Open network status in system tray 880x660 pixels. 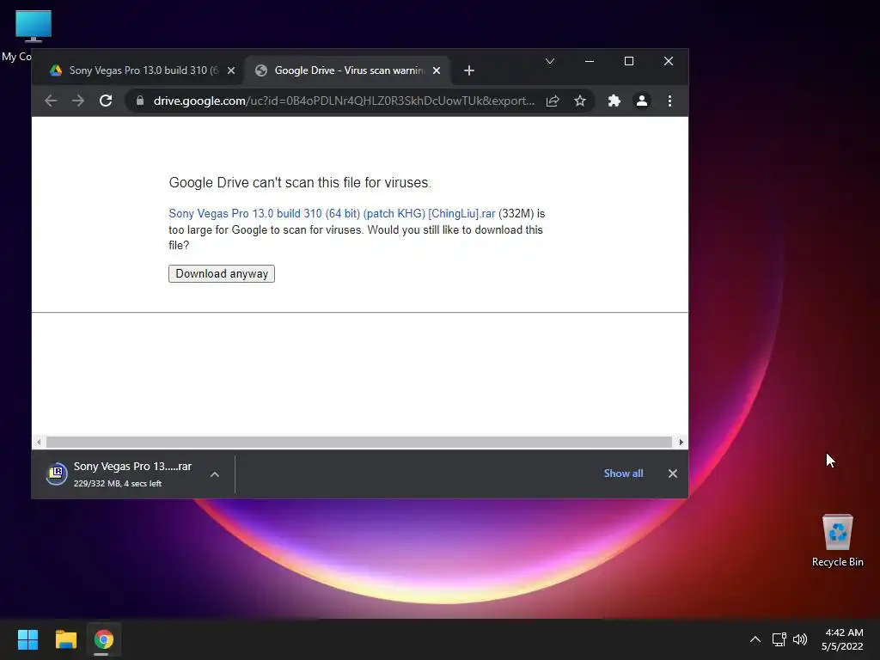pos(779,639)
